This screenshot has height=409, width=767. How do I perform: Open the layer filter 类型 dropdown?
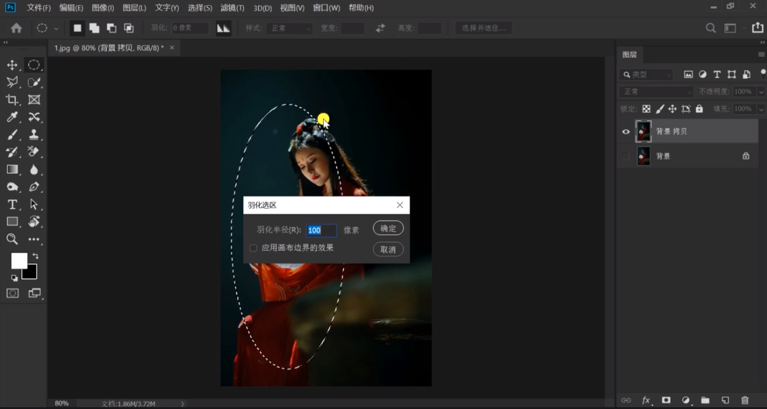click(647, 74)
